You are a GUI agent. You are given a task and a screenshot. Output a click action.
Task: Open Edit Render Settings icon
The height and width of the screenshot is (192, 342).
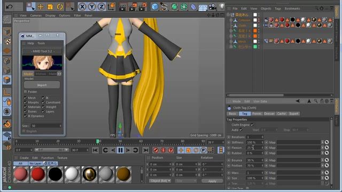tap(143, 7)
